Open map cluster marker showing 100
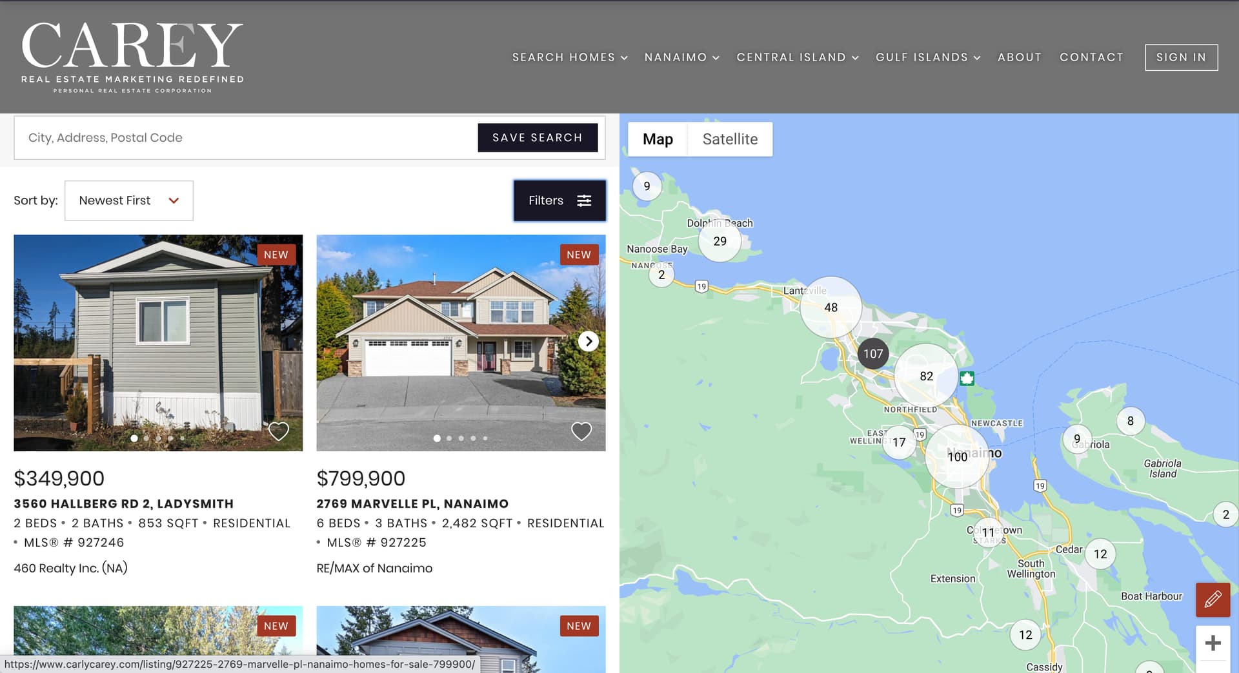This screenshot has width=1239, height=673. coord(957,456)
